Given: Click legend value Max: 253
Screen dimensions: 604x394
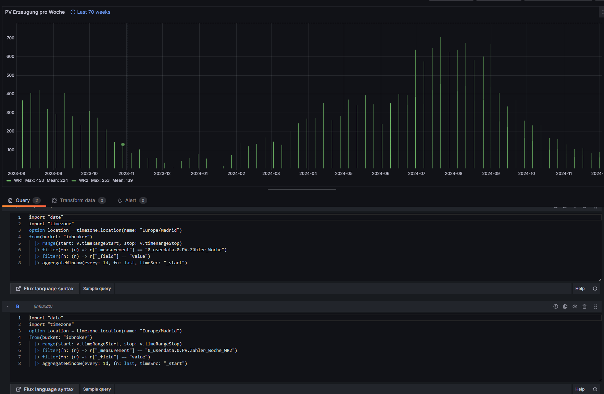Looking at the screenshot, I should click(x=100, y=180).
